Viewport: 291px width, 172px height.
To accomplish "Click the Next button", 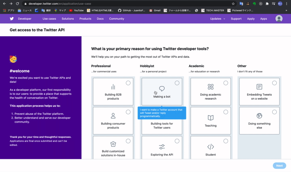I will click(x=279, y=166).
